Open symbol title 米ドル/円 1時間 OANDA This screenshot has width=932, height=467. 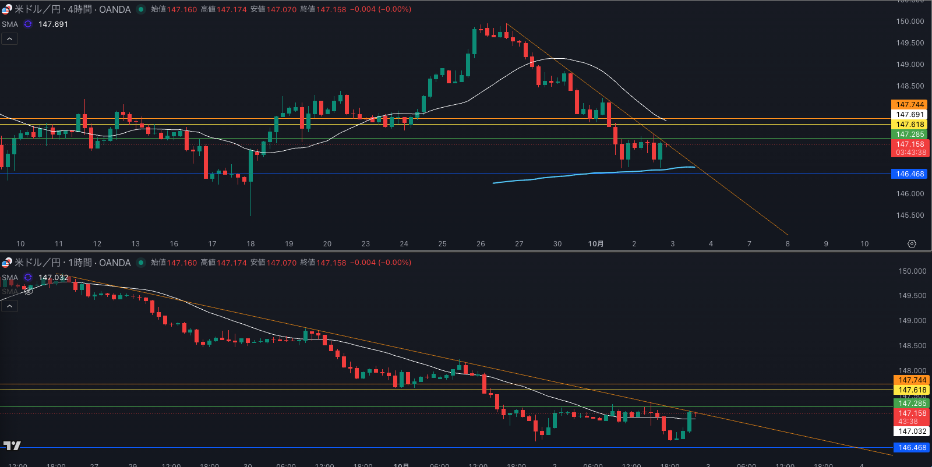pyautogui.click(x=72, y=263)
